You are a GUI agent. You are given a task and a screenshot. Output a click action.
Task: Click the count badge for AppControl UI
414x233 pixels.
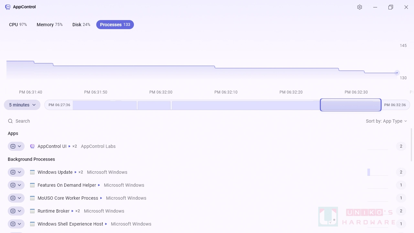[x=401, y=146]
